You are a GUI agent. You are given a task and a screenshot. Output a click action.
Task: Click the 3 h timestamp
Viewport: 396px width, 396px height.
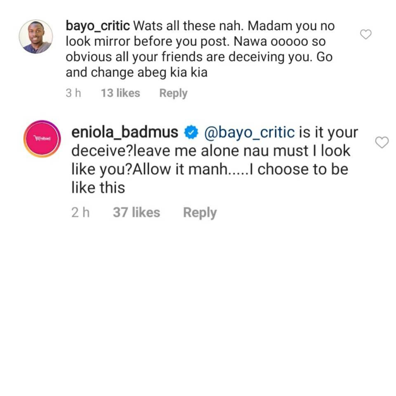(73, 93)
